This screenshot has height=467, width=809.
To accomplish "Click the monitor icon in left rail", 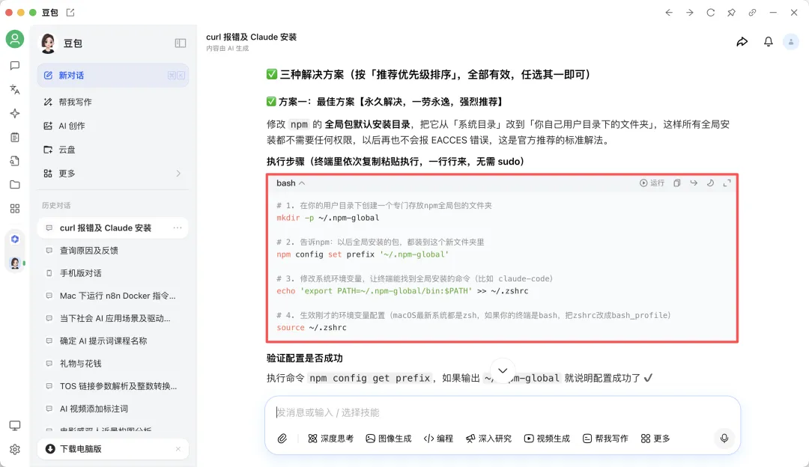I will pyautogui.click(x=15, y=425).
